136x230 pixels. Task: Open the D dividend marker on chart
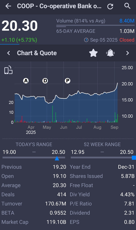[45, 81]
